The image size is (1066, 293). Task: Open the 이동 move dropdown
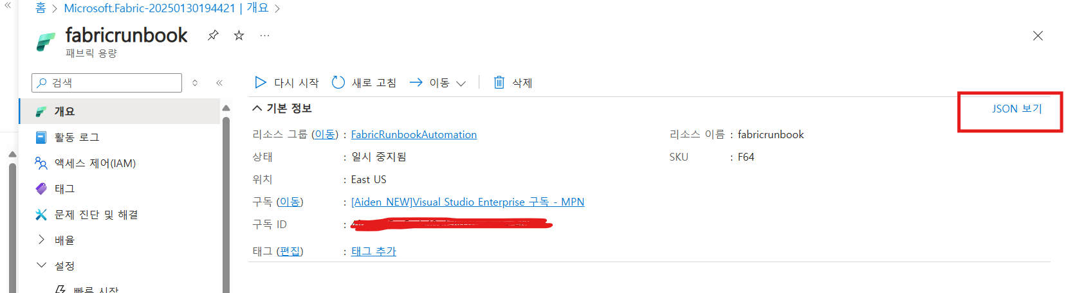click(x=437, y=82)
